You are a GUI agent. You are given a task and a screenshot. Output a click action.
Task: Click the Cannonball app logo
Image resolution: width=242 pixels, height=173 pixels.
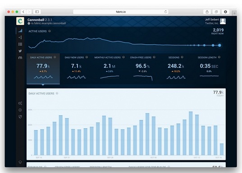click(20, 21)
